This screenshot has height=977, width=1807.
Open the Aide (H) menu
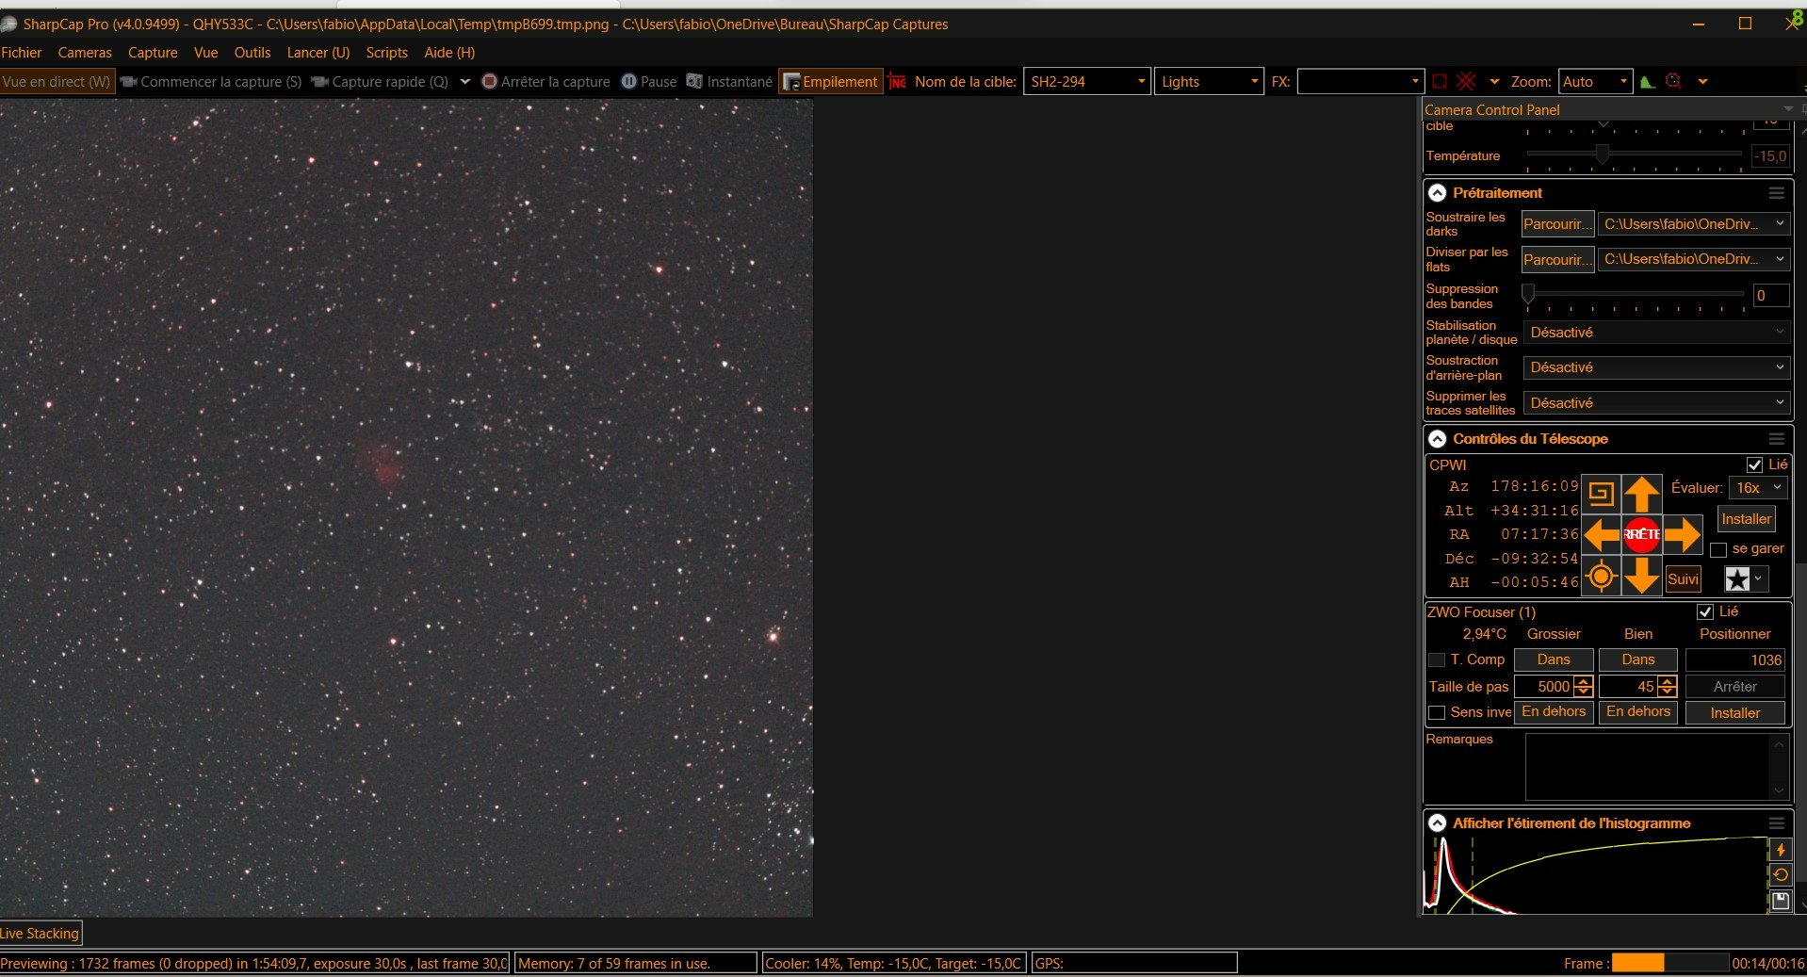(449, 53)
